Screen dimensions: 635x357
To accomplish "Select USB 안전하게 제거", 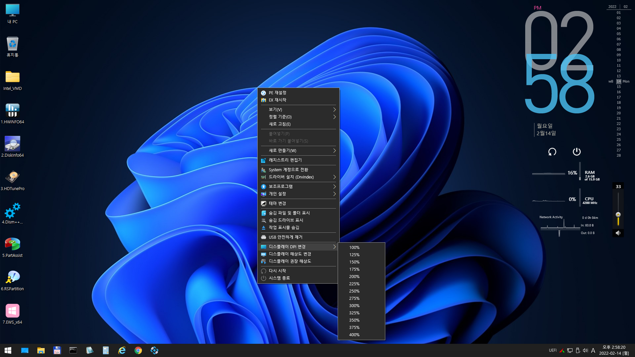I will 298,237.
